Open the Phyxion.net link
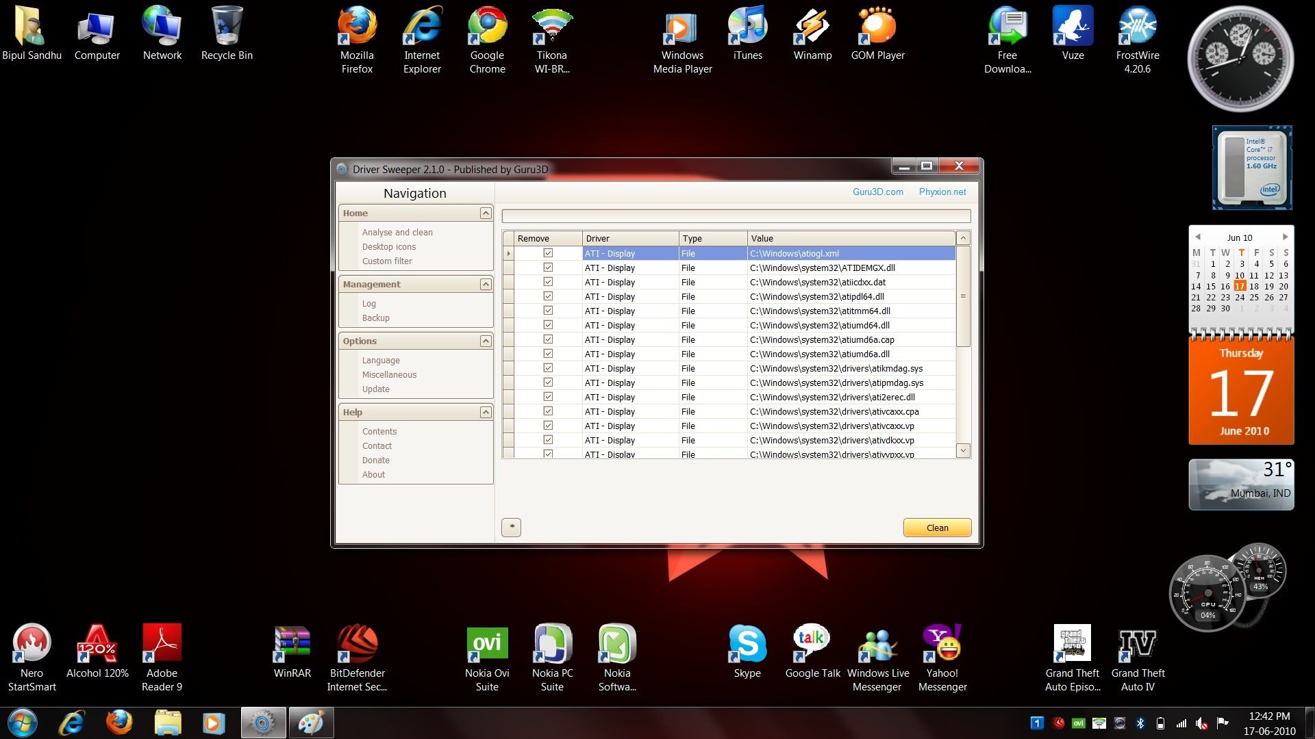The image size is (1315, 739). (x=942, y=192)
